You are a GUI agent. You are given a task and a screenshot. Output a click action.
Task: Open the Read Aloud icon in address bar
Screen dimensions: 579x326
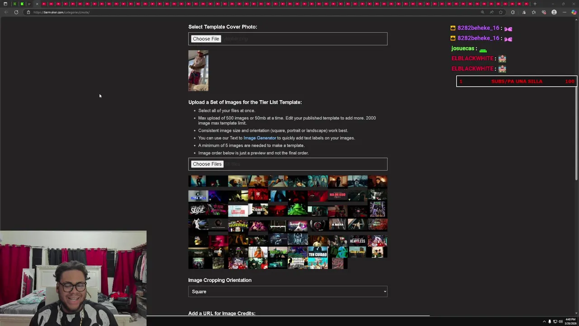pos(492,12)
